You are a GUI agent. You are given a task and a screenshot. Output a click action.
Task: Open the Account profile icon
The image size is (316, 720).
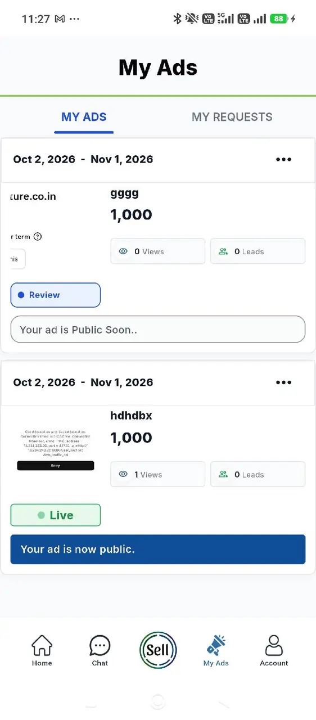[x=274, y=645]
